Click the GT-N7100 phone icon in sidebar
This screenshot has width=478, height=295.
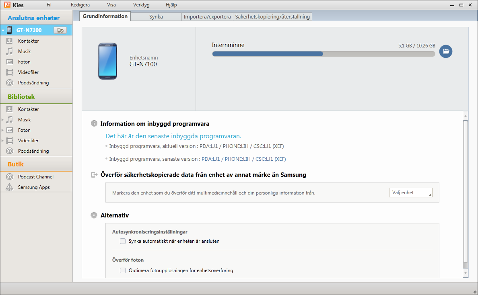9,30
